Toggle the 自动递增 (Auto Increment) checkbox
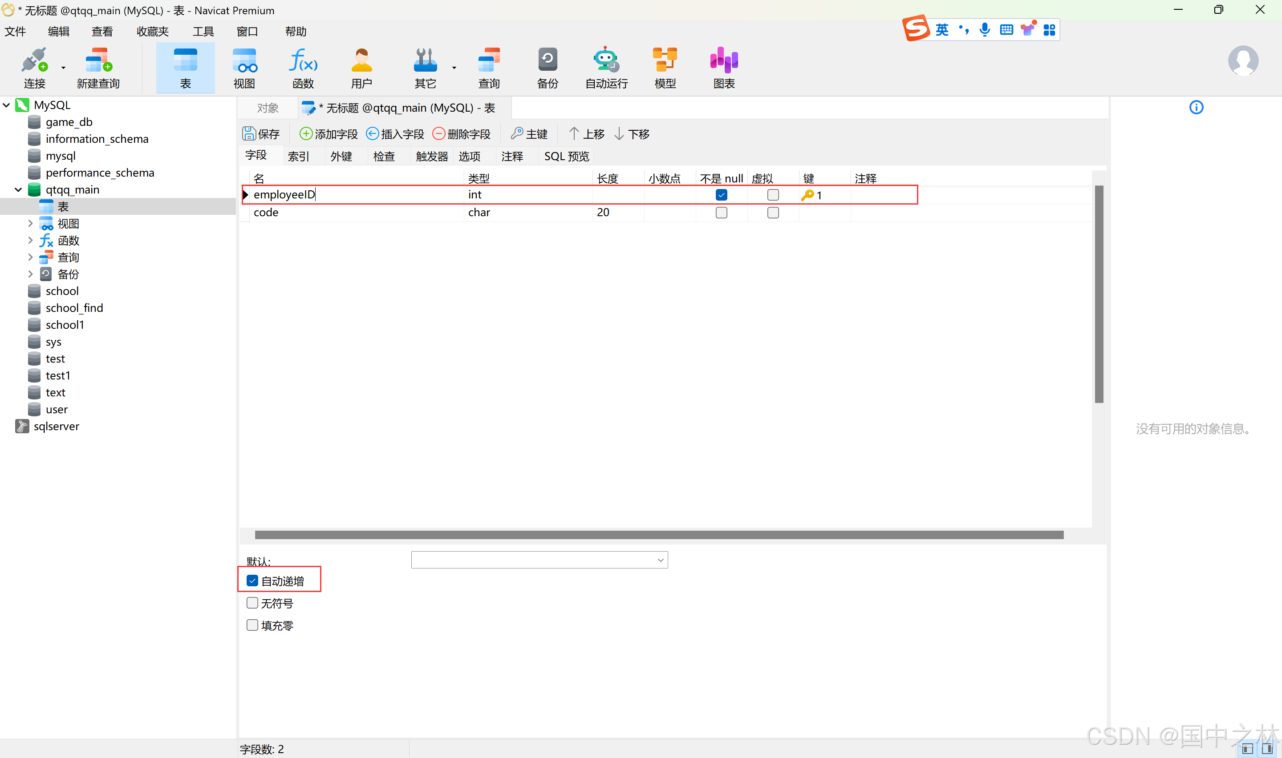Image resolution: width=1282 pixels, height=758 pixels. point(251,580)
